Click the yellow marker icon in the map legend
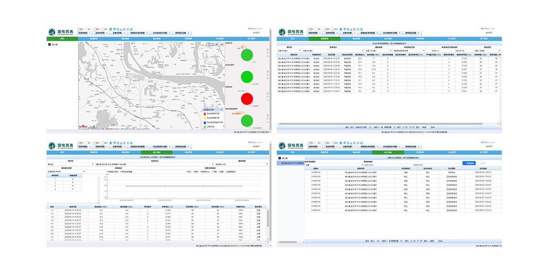The height and width of the screenshot is (274, 548). click(x=205, y=118)
